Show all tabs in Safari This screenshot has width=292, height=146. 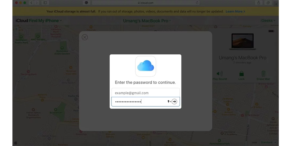(268, 3)
